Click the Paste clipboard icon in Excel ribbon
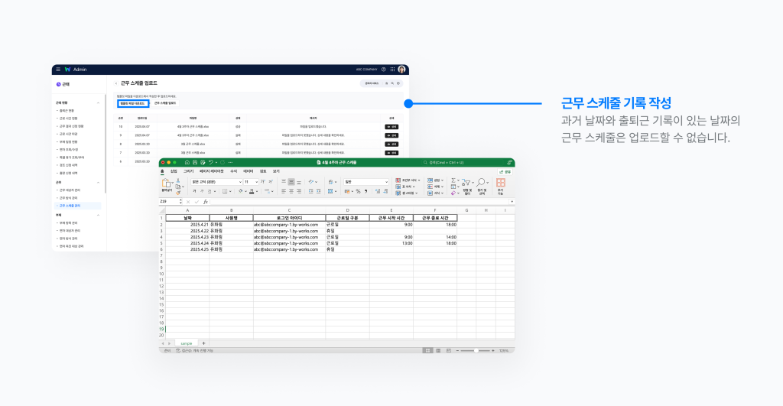This screenshot has height=406, width=783. point(166,182)
